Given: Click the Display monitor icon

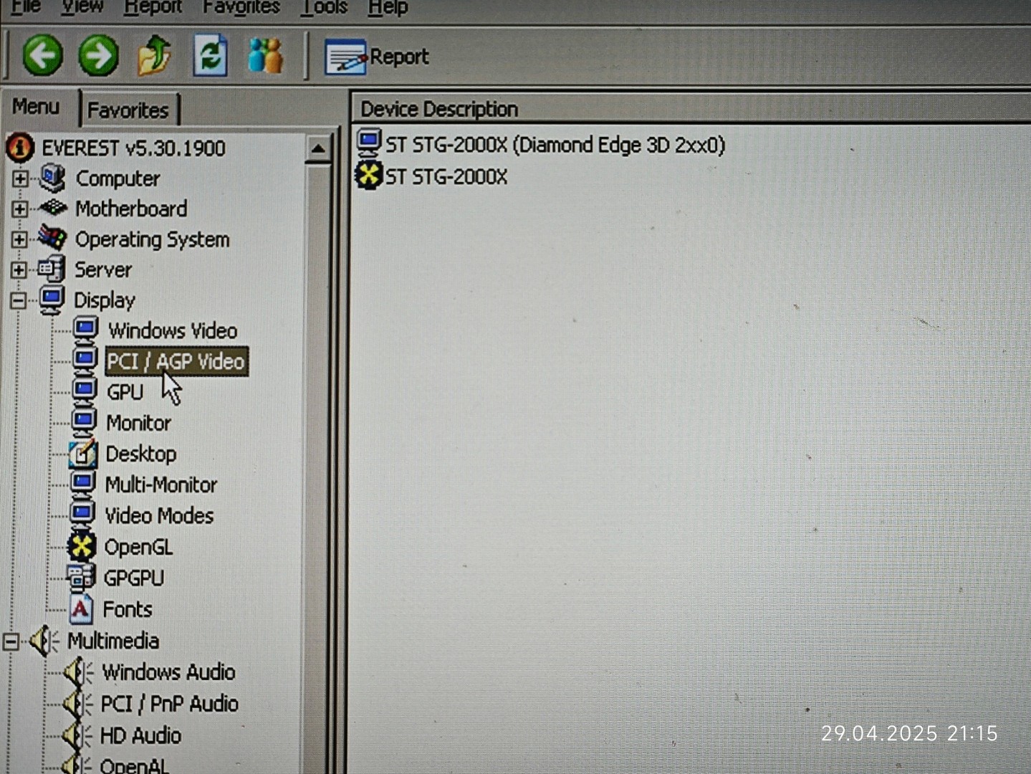Looking at the screenshot, I should [52, 300].
